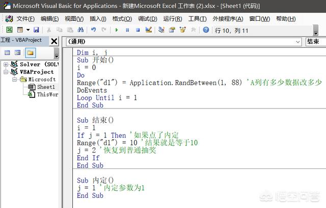
Task: Close the 工程 - VBAProject panel
Action: [55, 41]
